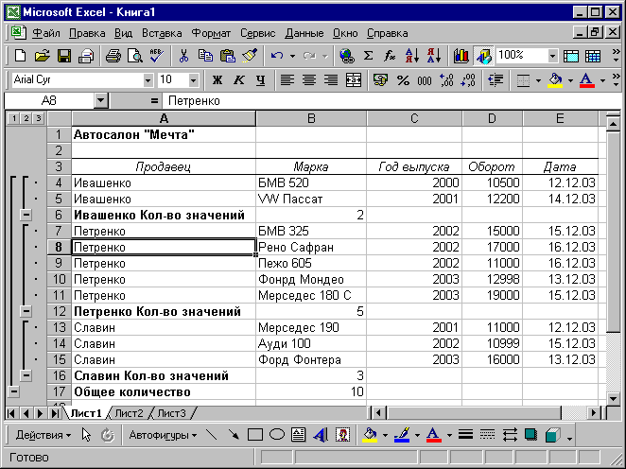Click the Paste clipboard icon

click(x=228, y=56)
